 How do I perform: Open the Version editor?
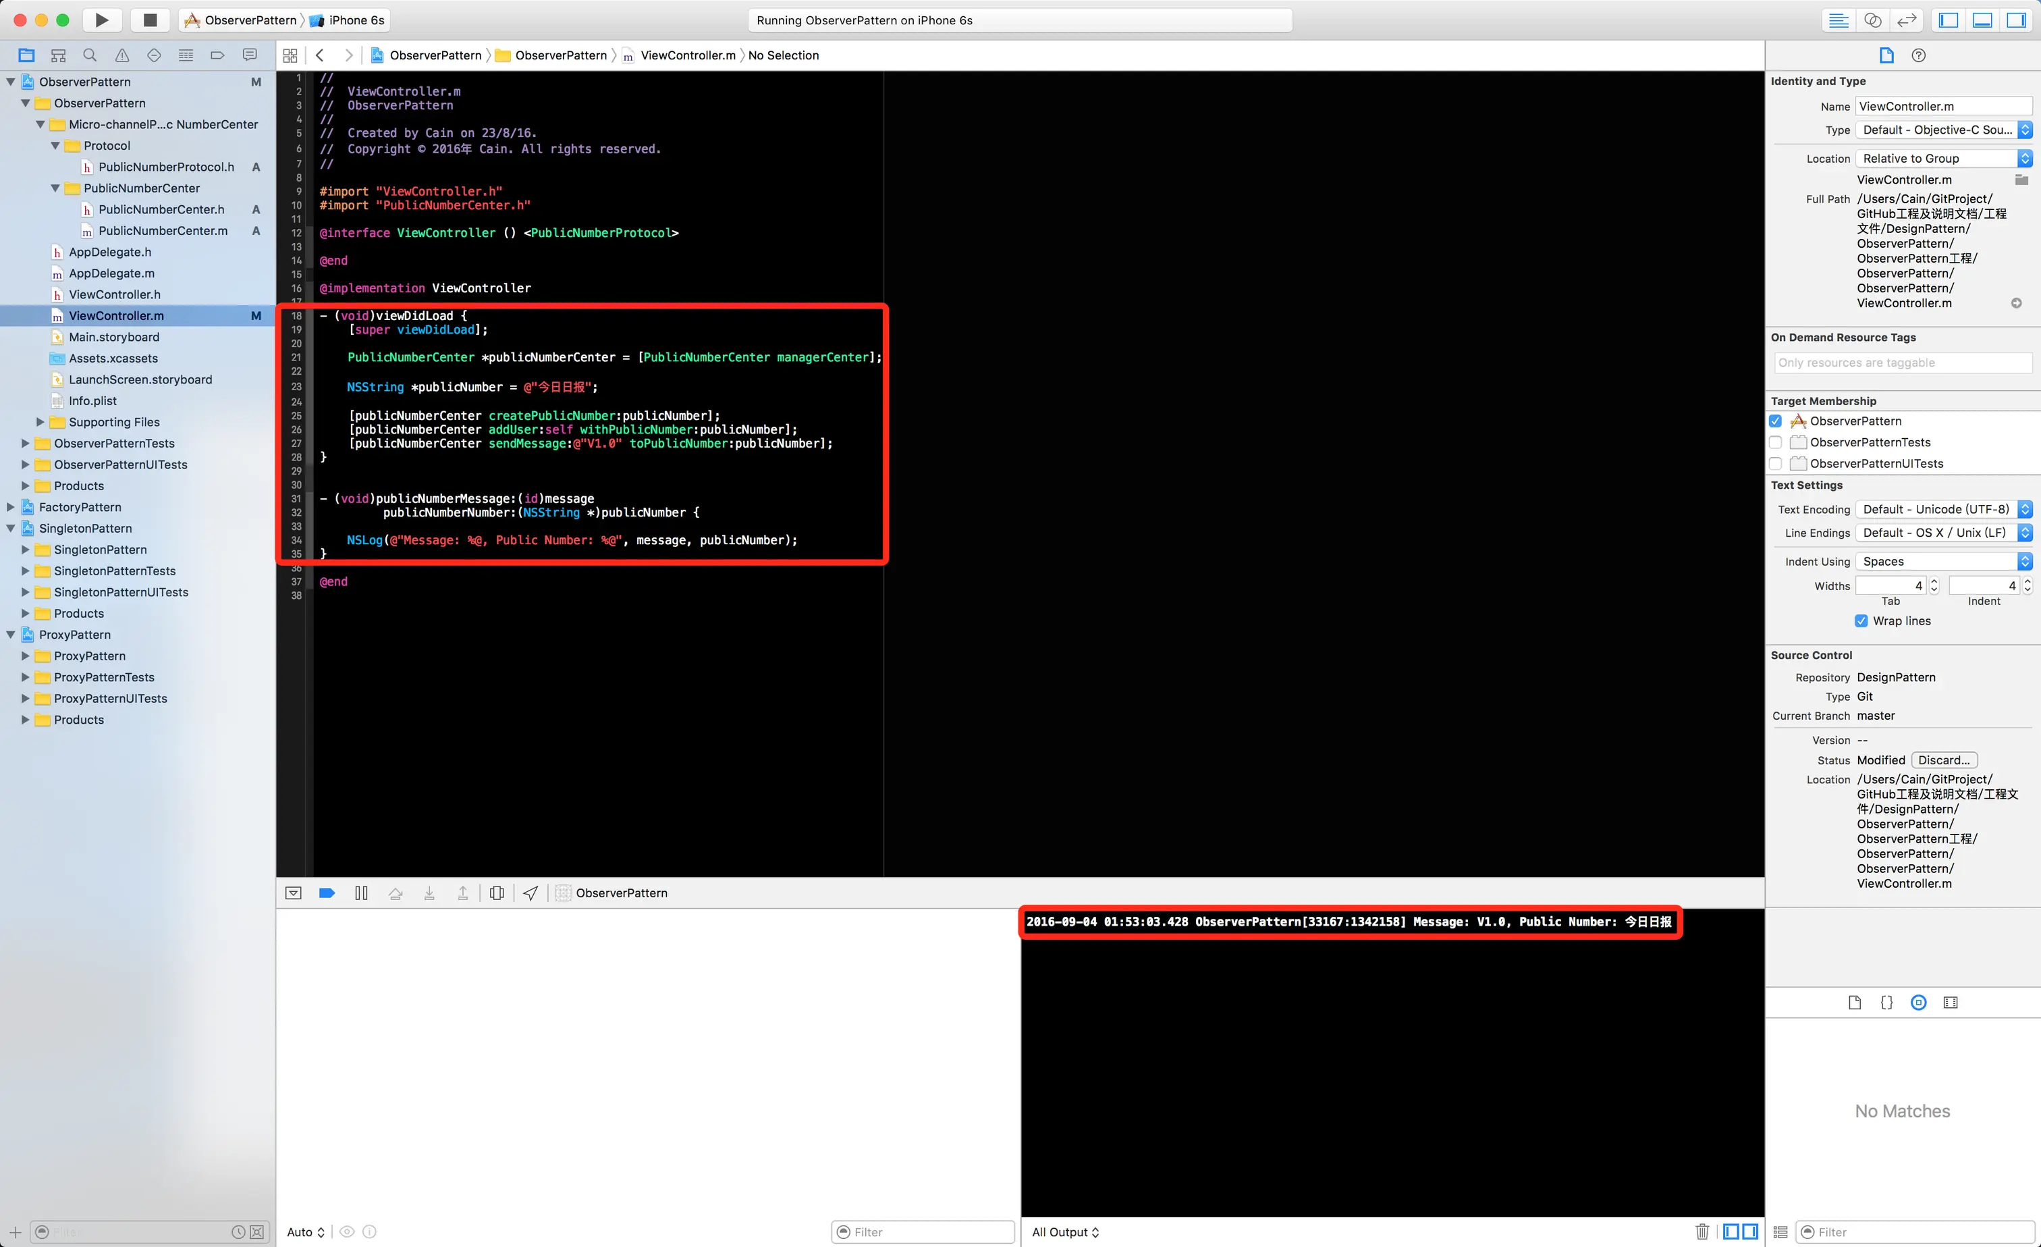(1907, 20)
